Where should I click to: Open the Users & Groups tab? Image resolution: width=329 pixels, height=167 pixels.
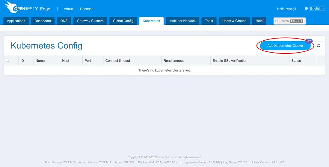tap(234, 21)
